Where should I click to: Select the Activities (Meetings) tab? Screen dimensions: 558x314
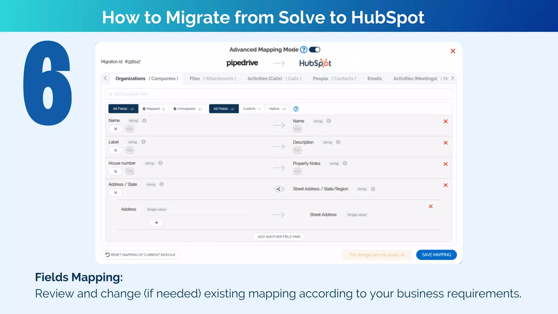click(x=420, y=78)
